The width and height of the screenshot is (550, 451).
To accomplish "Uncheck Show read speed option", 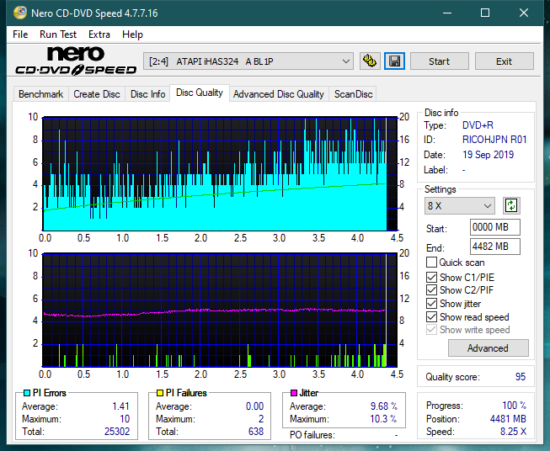I will coord(431,316).
